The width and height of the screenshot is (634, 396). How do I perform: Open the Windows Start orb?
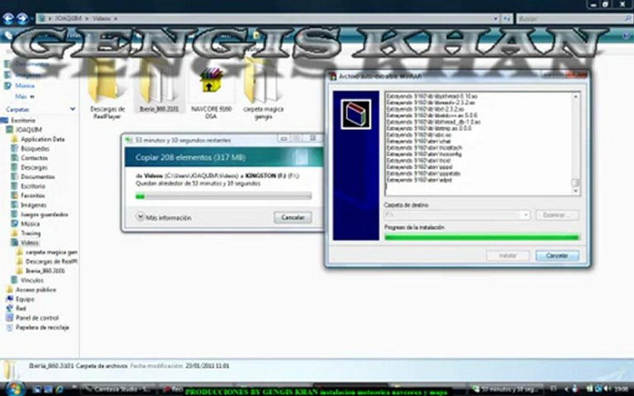(14, 389)
